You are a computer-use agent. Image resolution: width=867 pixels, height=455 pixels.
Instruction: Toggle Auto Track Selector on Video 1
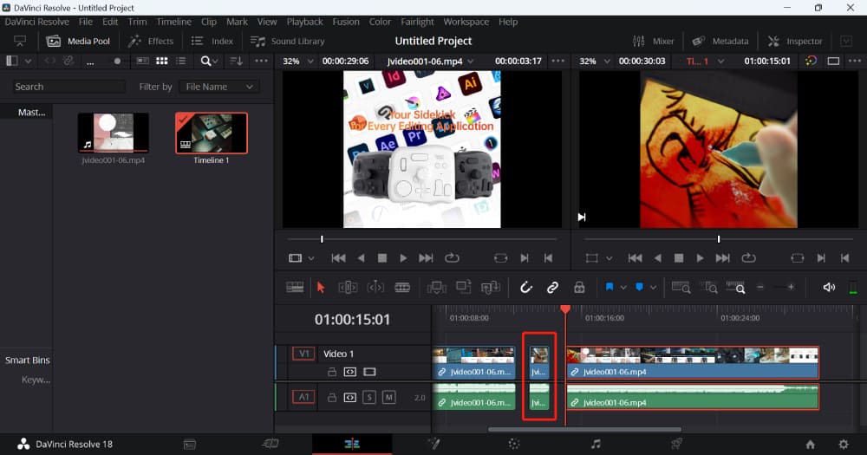(x=350, y=372)
